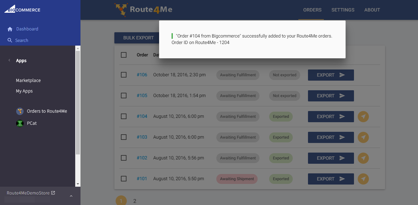Image resolution: width=418 pixels, height=205 pixels.
Task: Open external link icon beside Route4MeDemoStore
Action: click(53, 193)
